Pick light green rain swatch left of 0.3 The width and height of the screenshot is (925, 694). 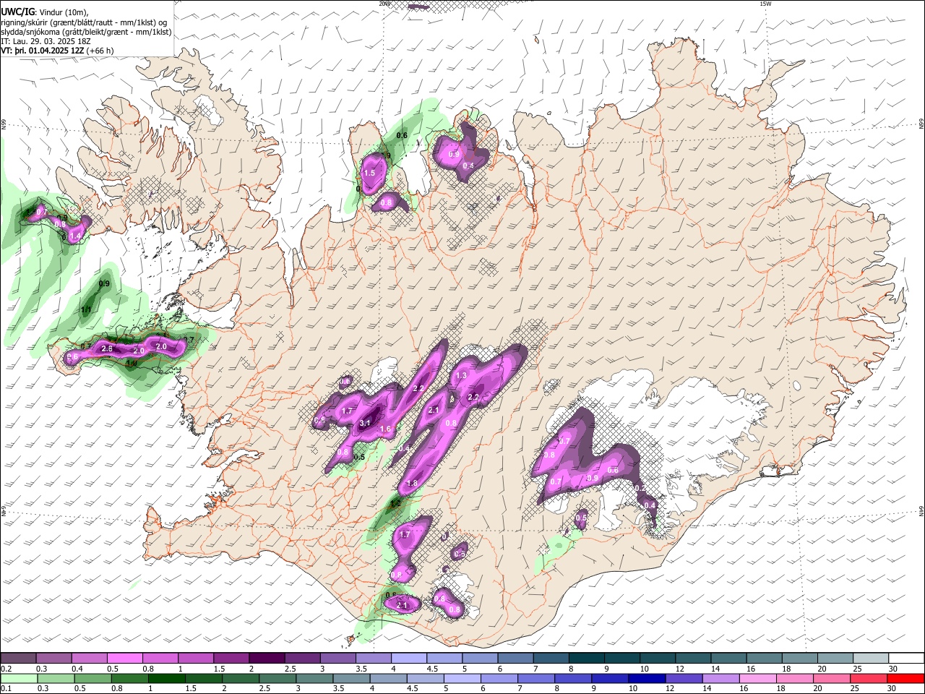point(18,678)
